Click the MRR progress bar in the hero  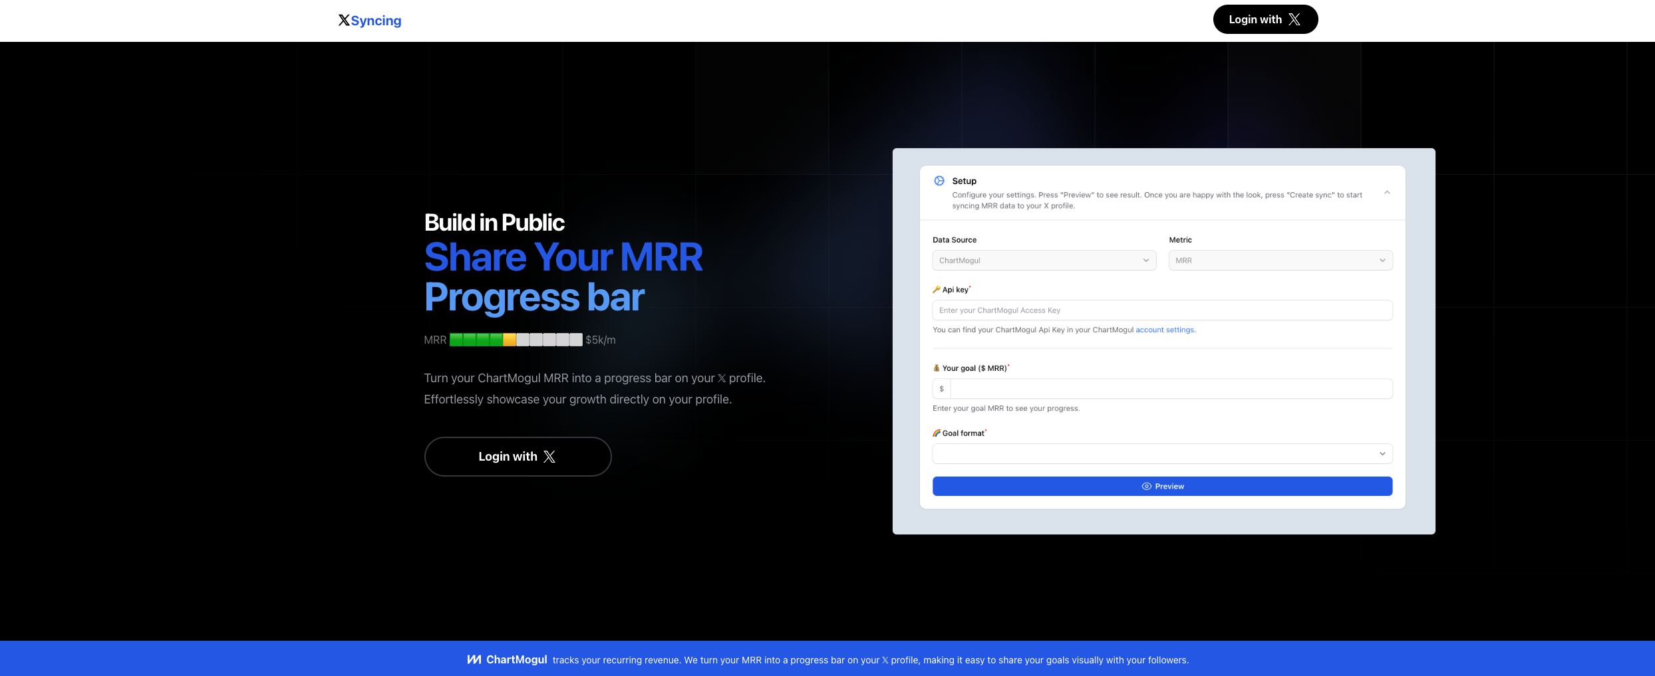click(x=516, y=340)
